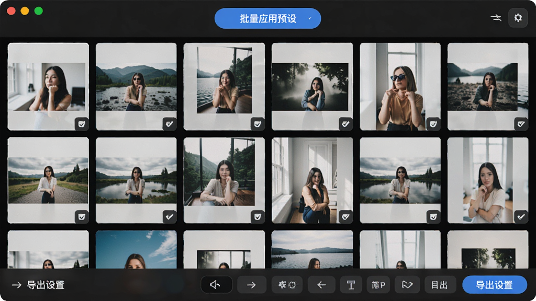This screenshot has height=301, width=536.
Task: Select the gravel road thumbnail
Action: 48,180
